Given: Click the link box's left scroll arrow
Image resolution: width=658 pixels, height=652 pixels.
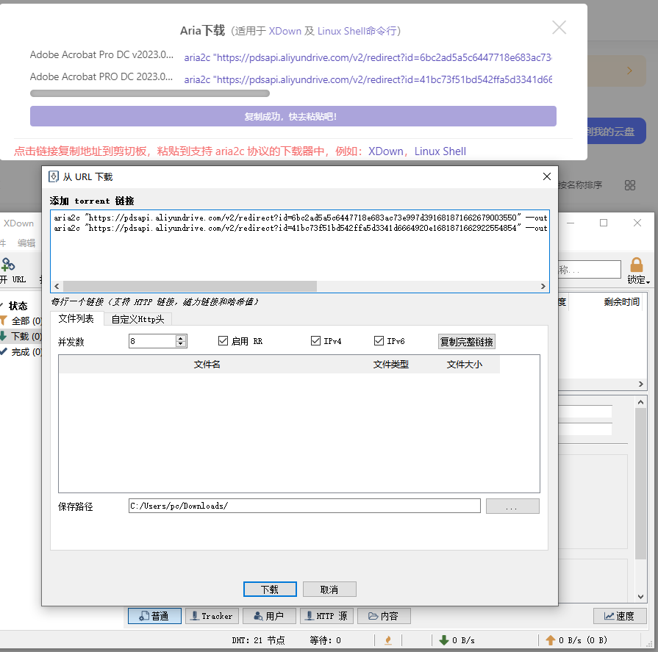Looking at the screenshot, I should (57, 286).
